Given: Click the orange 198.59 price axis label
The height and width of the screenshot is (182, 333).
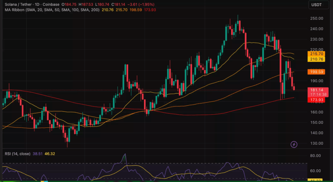Looking at the screenshot, I should (x=316, y=72).
